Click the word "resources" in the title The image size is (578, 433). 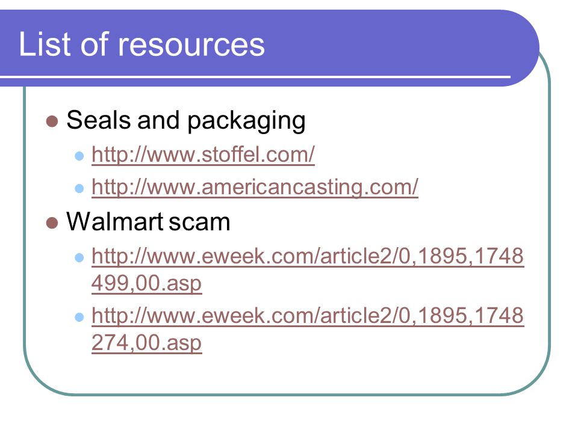(x=191, y=45)
